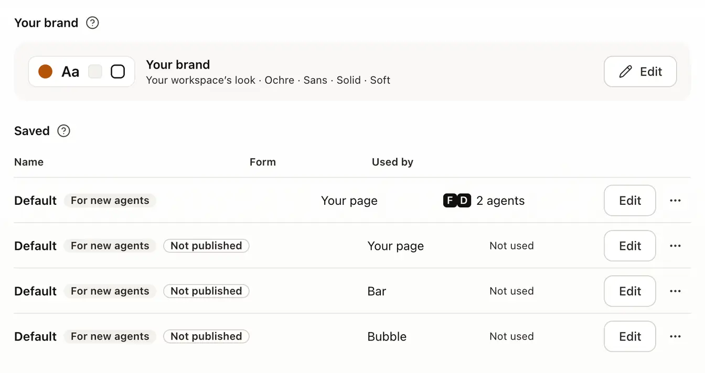Click the workspace look description text
Screen dimensions: 705x373
[x=268, y=80]
